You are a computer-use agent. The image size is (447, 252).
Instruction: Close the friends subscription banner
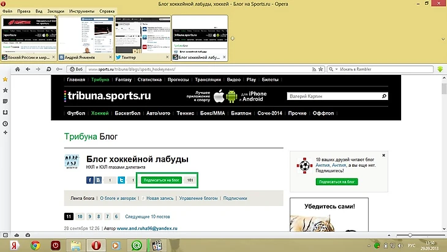click(384, 155)
